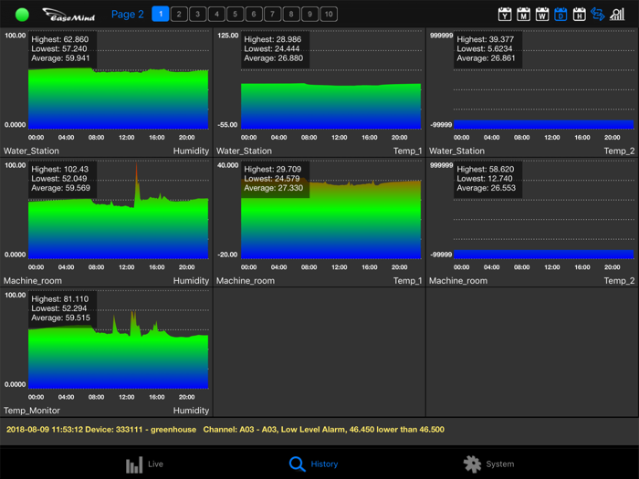Click 'Highest: 29.709' stats box
Image resolution: width=639 pixels, height=479 pixels.
pos(275,179)
